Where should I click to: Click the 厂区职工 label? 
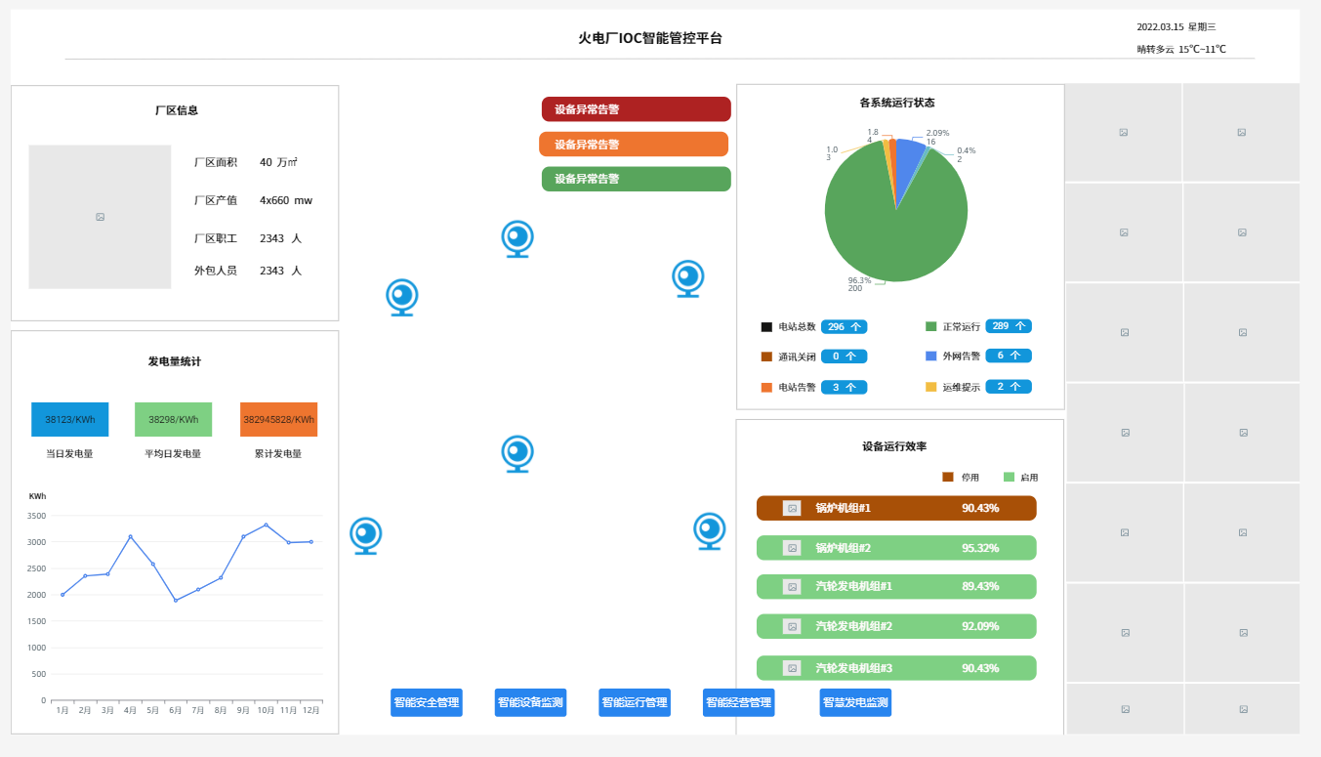click(216, 238)
